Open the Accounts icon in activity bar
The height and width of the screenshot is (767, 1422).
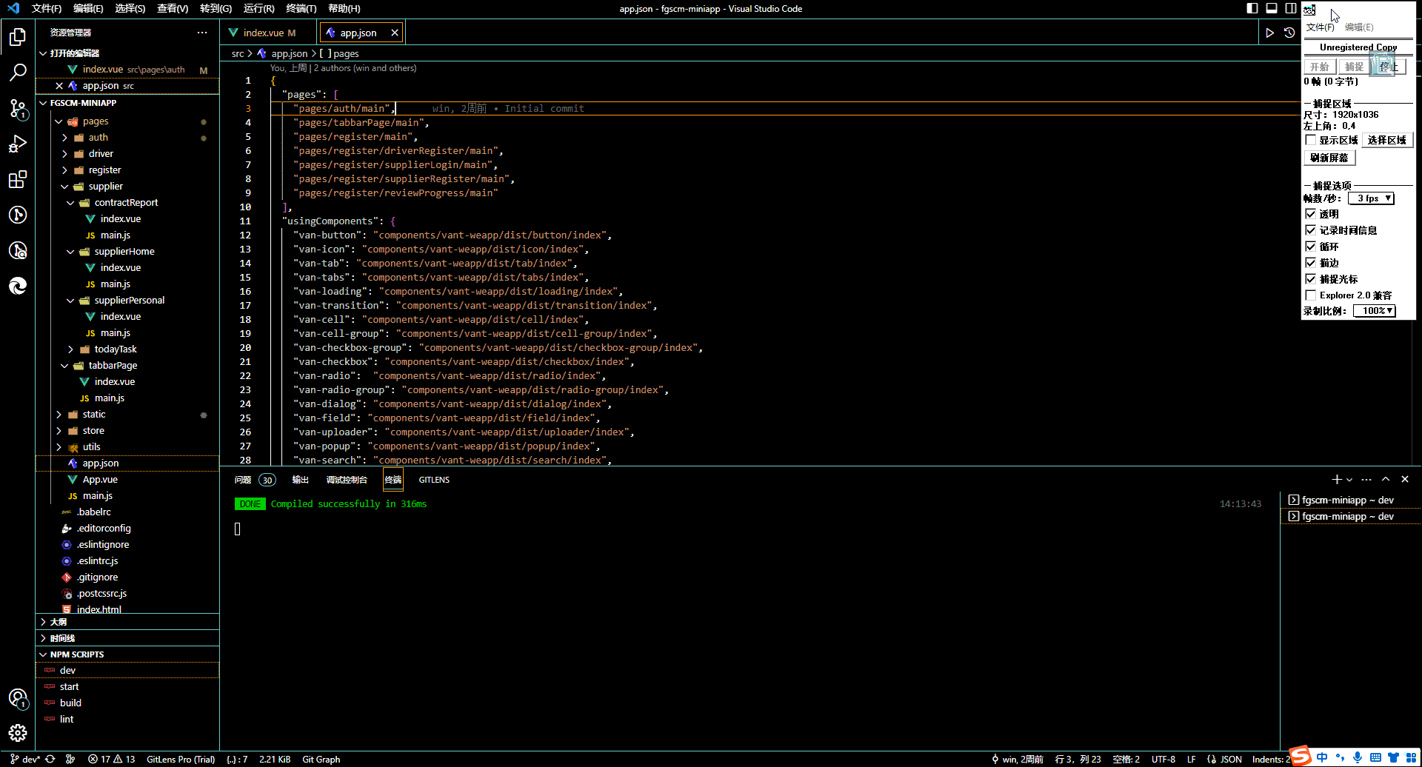[18, 698]
